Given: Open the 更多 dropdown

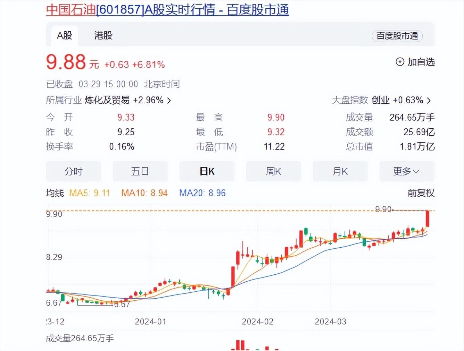Looking at the screenshot, I should pos(407,171).
